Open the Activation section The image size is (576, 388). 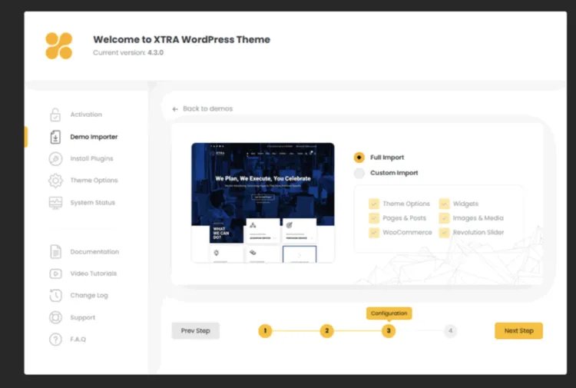tap(86, 114)
